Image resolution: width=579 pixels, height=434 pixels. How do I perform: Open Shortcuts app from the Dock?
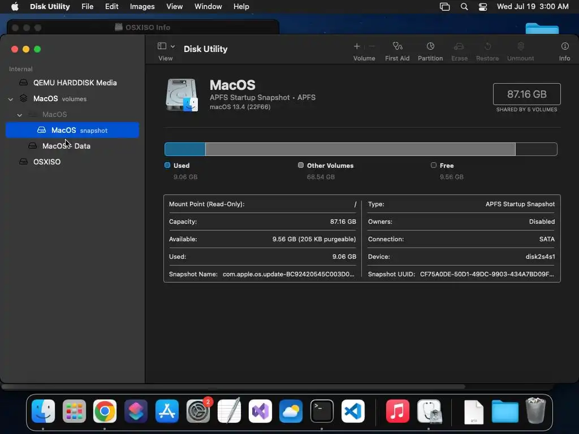(x=136, y=411)
